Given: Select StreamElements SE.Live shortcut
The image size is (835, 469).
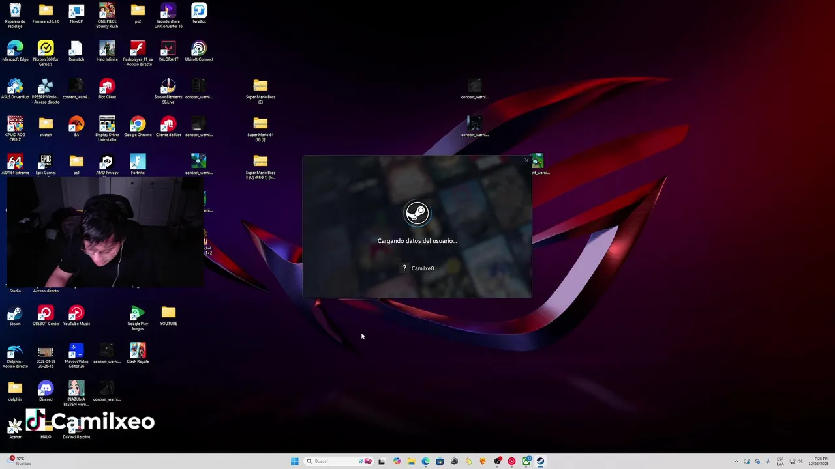Looking at the screenshot, I should (x=168, y=91).
